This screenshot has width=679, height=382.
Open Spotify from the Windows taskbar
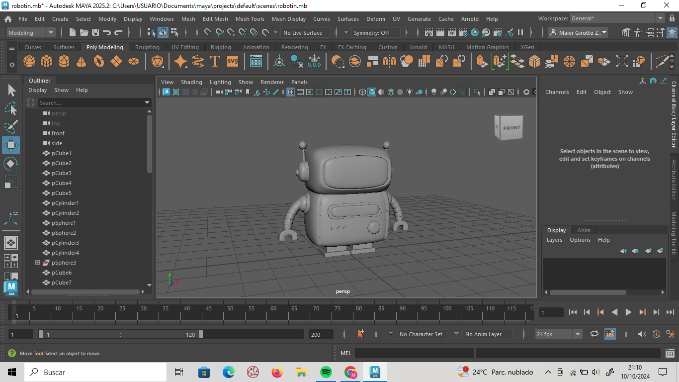click(x=326, y=372)
